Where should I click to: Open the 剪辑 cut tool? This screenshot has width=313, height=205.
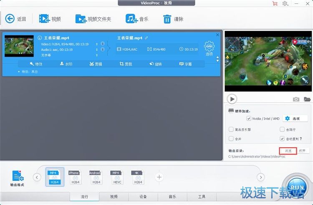click(96, 64)
